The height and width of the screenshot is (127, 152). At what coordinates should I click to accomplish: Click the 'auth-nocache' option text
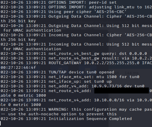click(44, 114)
